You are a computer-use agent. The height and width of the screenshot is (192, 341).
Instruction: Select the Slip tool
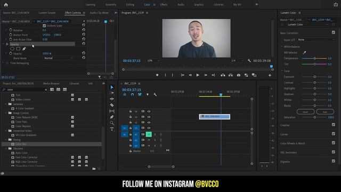[x=112, y=111]
